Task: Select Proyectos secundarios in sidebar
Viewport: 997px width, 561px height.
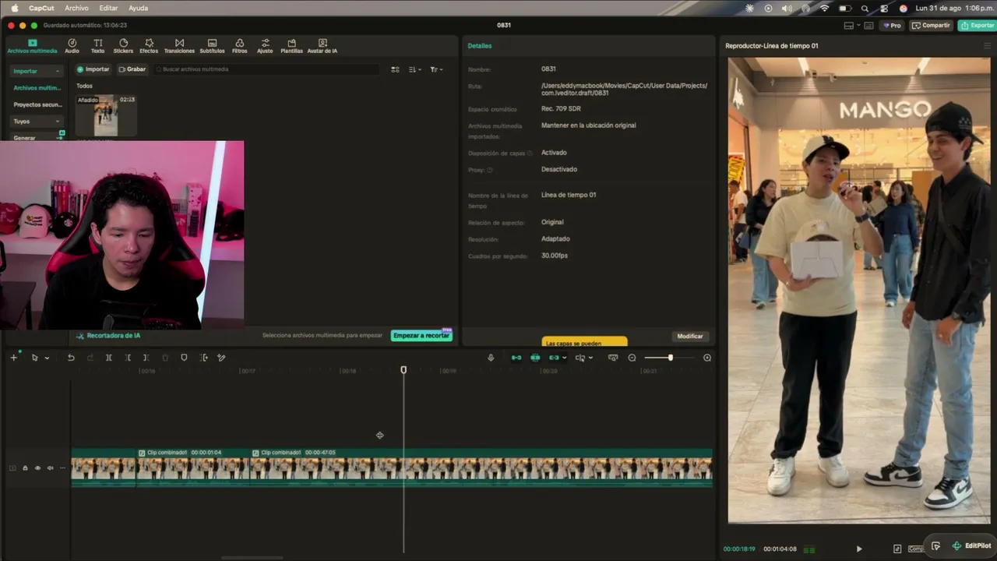Action: click(x=37, y=104)
